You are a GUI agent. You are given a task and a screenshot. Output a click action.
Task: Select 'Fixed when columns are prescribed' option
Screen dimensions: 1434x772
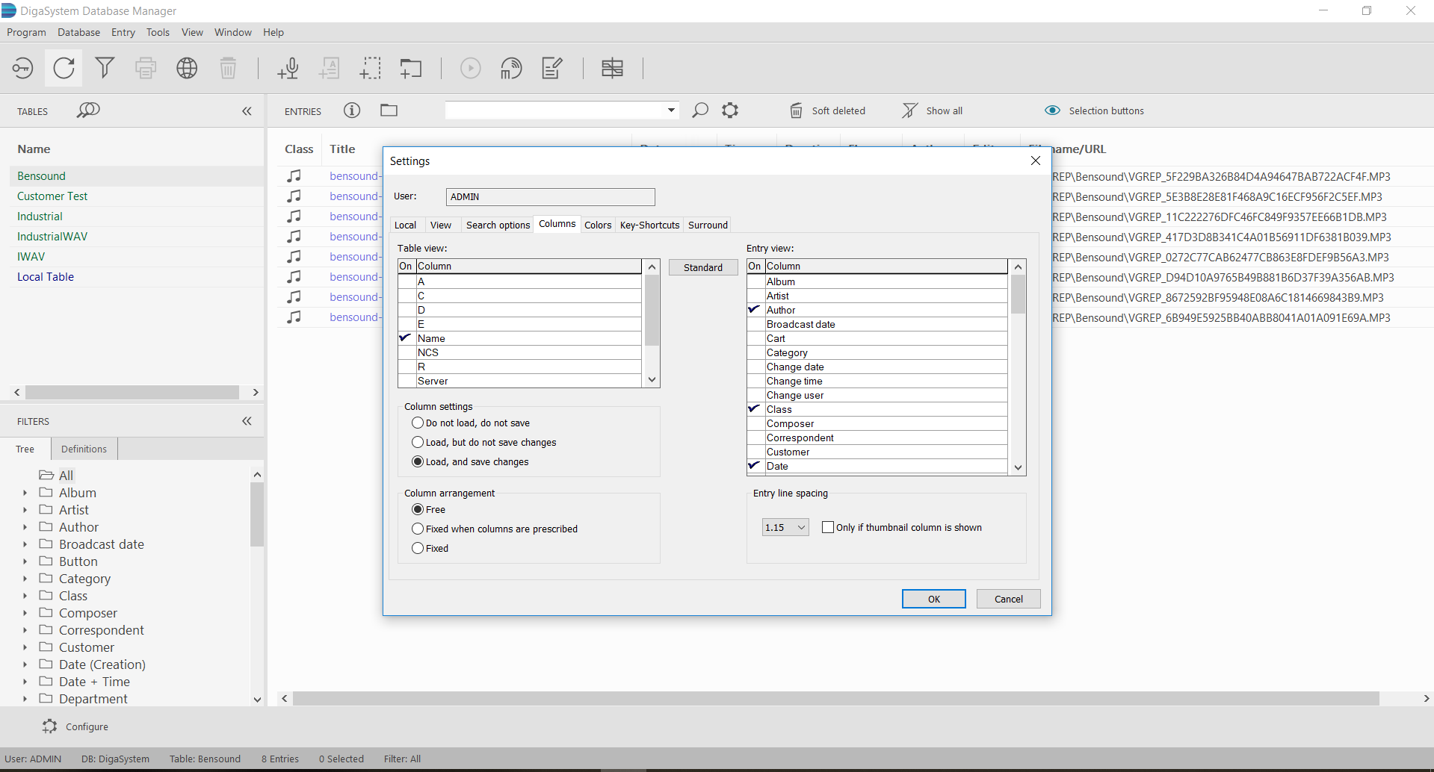click(x=418, y=529)
